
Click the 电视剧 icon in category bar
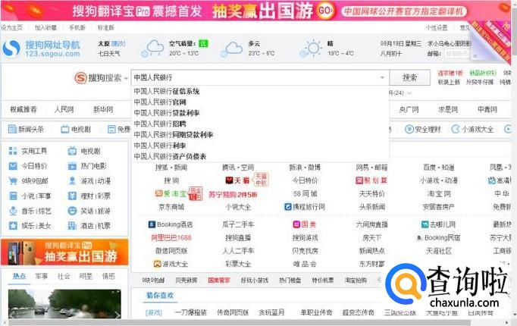click(65, 129)
